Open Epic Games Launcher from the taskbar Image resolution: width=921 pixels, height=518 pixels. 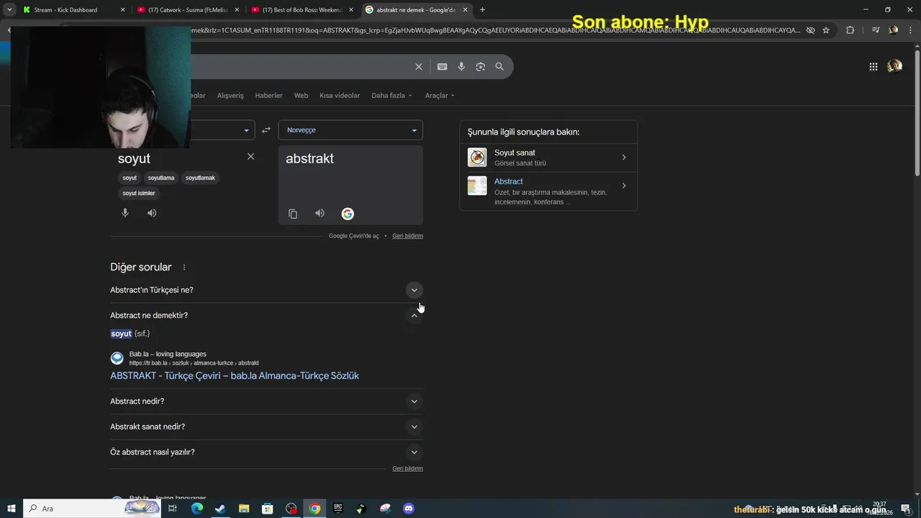point(338,509)
